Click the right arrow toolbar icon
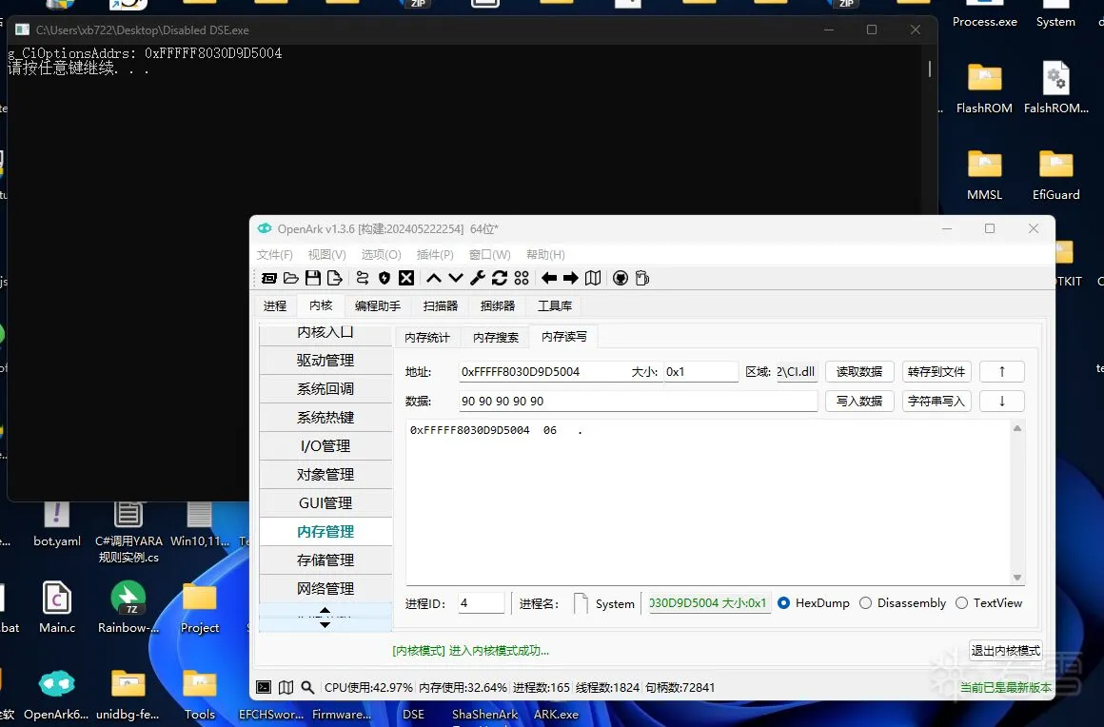Image resolution: width=1104 pixels, height=727 pixels. [x=571, y=278]
